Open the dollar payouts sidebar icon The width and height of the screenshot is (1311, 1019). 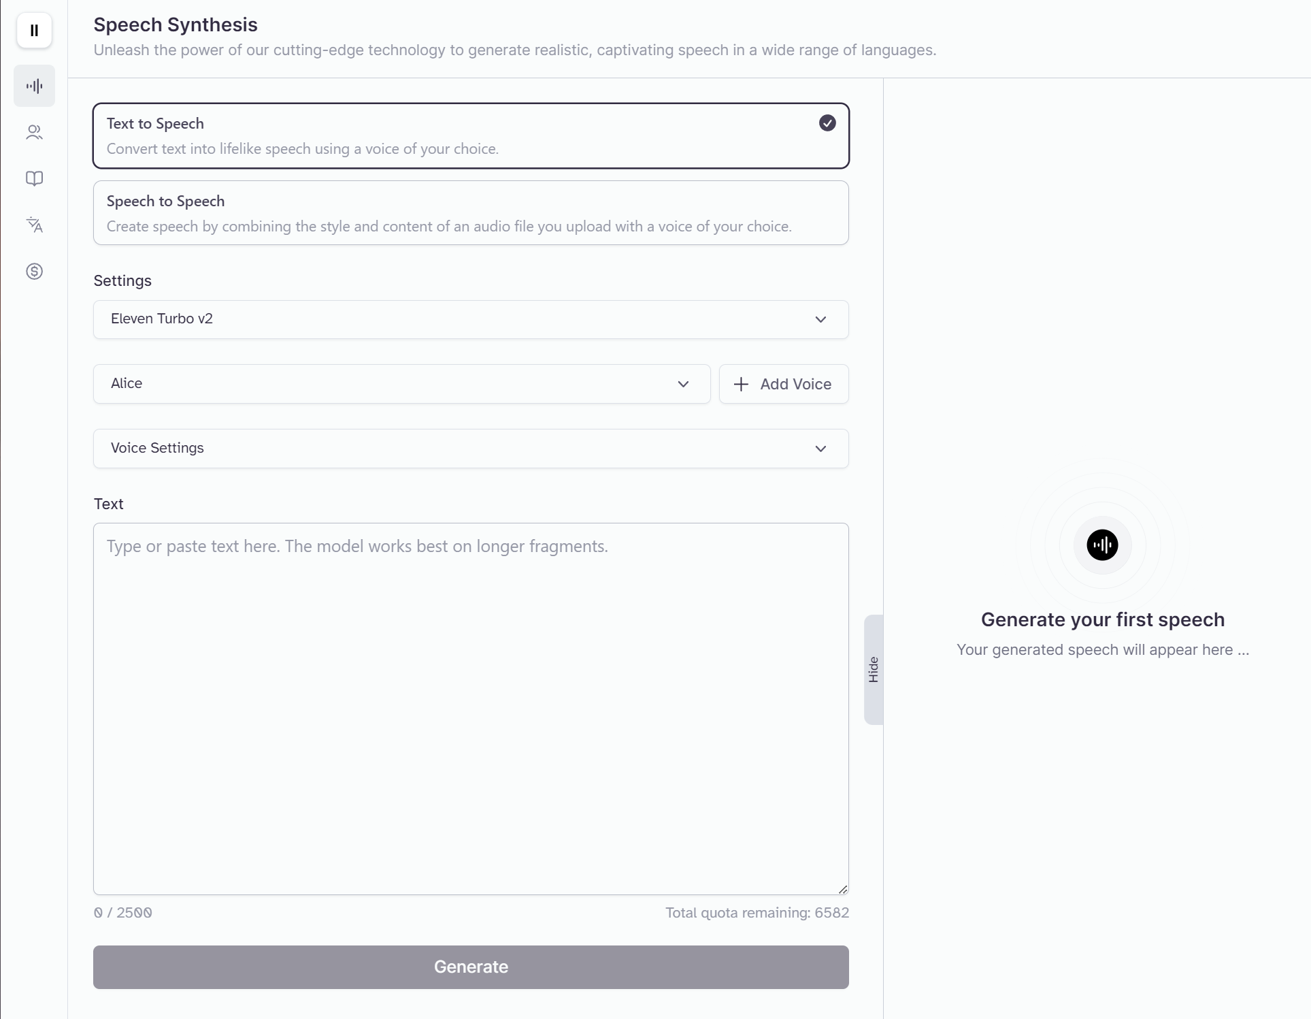tap(34, 272)
